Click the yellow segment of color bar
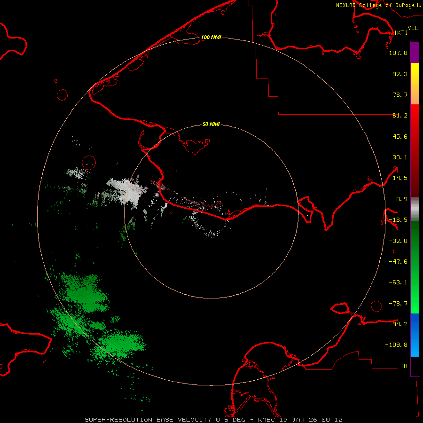This screenshot has height=423, width=423. coord(415,84)
